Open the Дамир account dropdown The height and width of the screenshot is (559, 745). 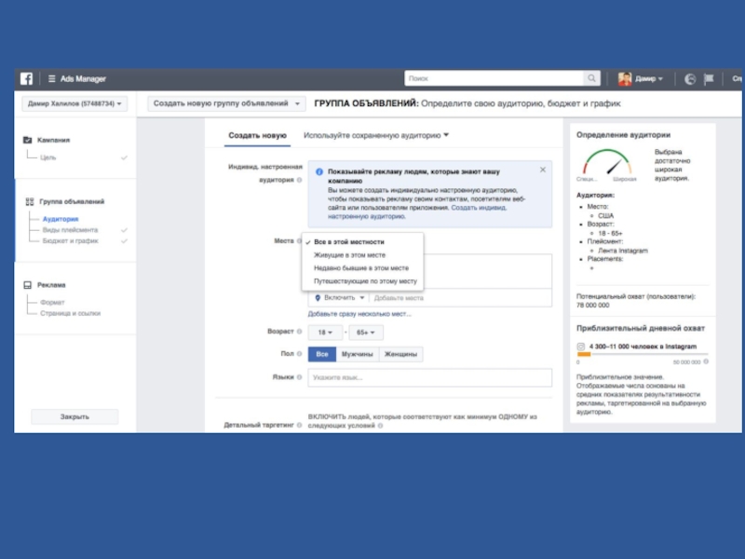click(648, 79)
